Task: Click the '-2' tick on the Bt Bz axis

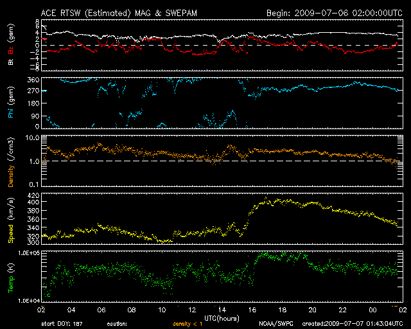Action: [34, 52]
